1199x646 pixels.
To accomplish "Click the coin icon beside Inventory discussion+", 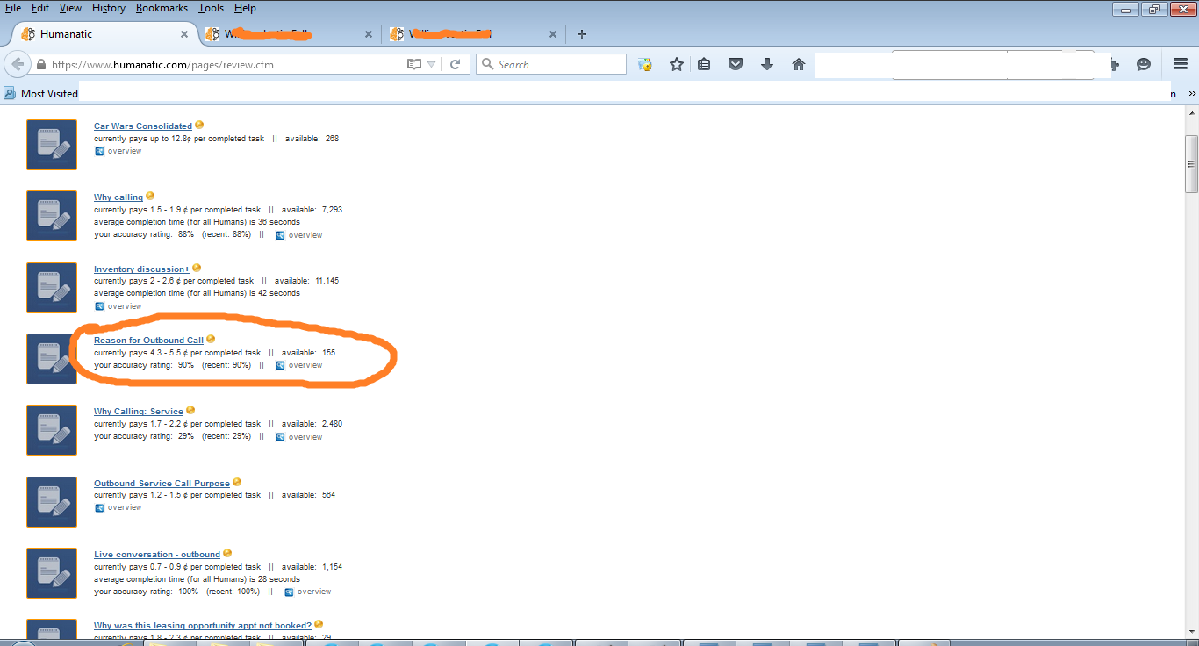I will pos(197,268).
